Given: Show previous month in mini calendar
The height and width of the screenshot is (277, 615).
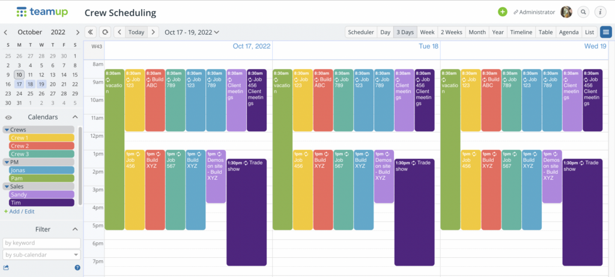Looking at the screenshot, I should pyautogui.click(x=5, y=32).
